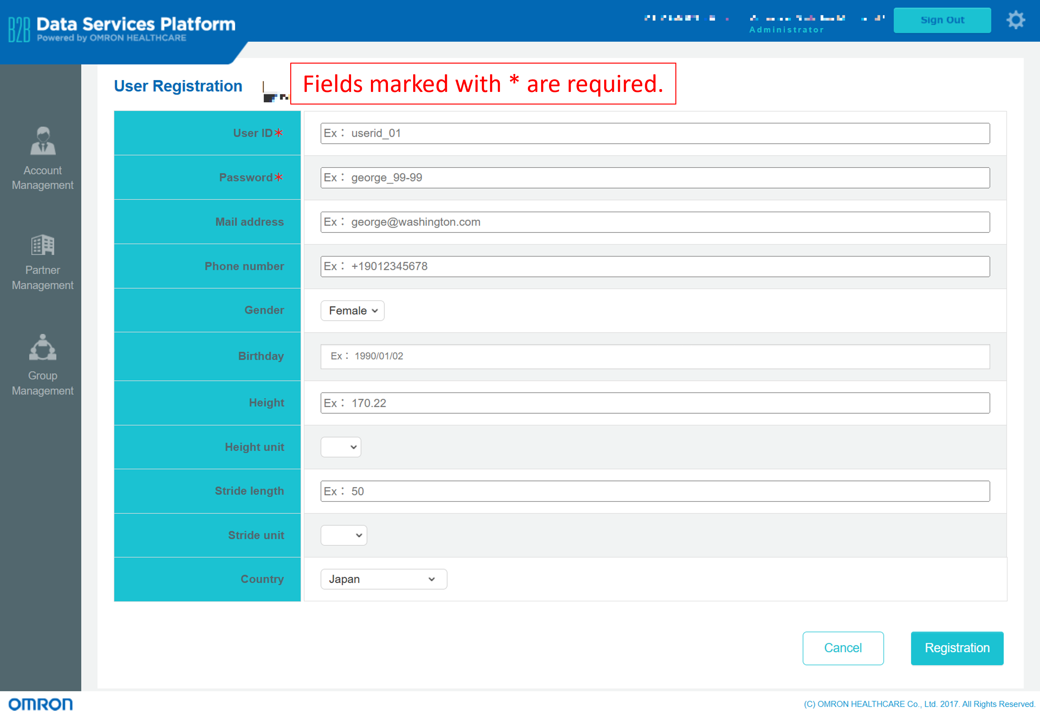
Task: Click the Partner Management building icon
Action: pyautogui.click(x=43, y=245)
